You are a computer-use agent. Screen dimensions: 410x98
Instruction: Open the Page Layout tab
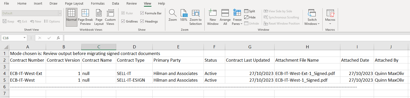74,3
